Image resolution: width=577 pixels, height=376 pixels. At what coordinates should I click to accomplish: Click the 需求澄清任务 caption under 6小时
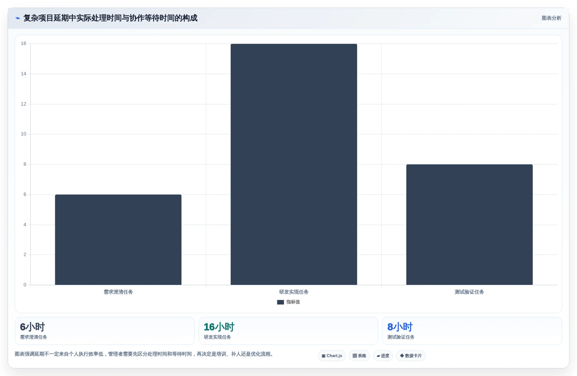coord(34,337)
